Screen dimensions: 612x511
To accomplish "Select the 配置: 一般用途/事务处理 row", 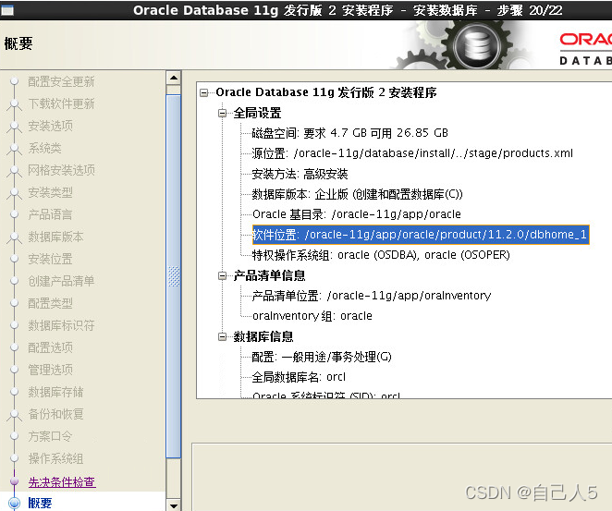I will [x=322, y=357].
